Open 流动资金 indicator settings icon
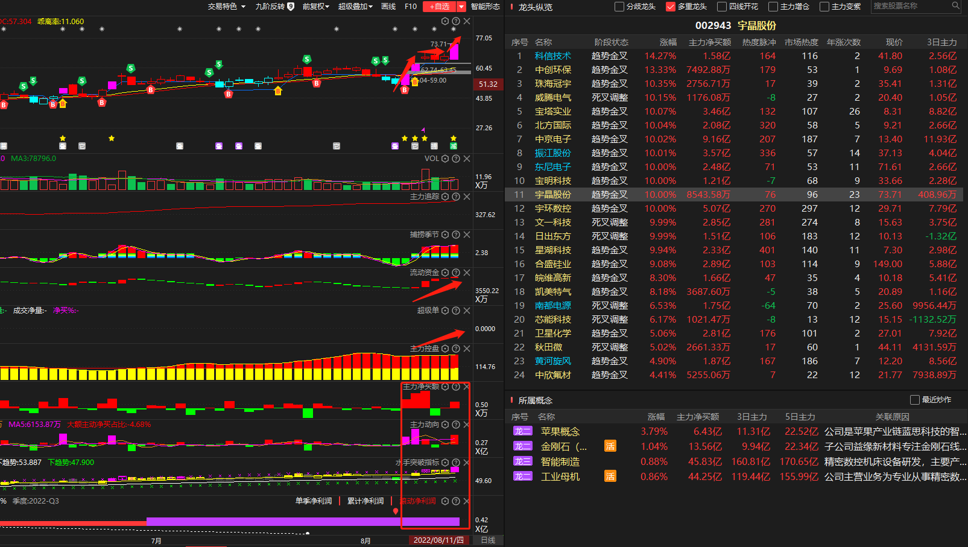 coord(445,273)
